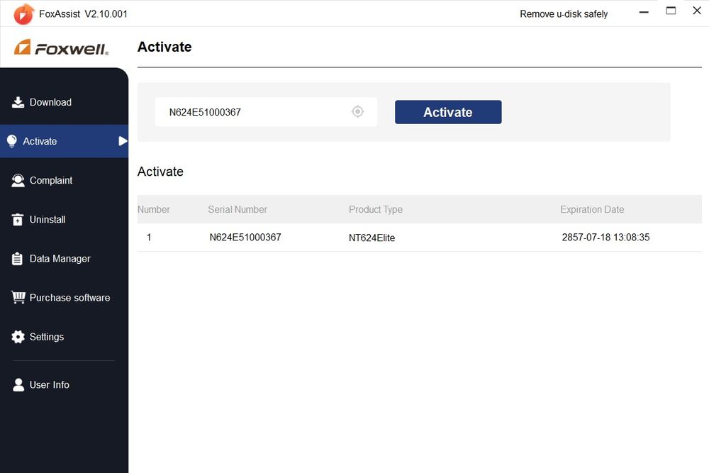Click the Uninstall trash icon
Viewport: 709px width, 473px height.
(x=18, y=219)
